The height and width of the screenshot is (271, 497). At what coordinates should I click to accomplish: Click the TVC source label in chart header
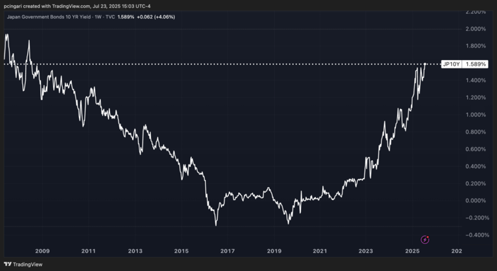[110, 17]
